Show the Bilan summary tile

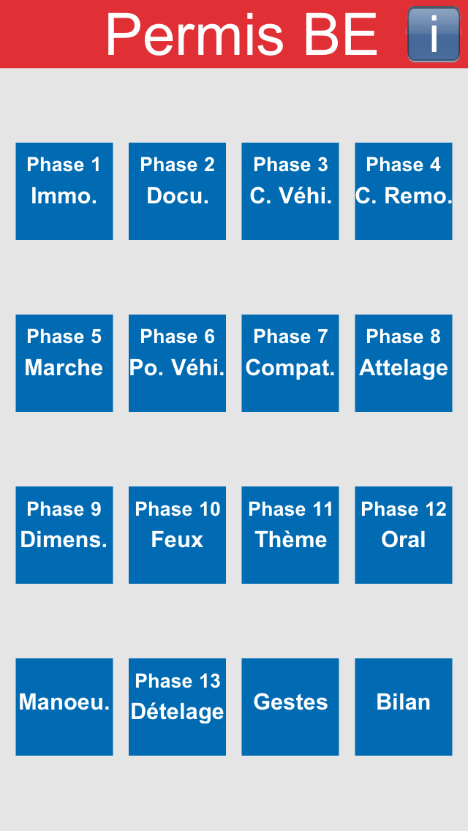point(404,707)
